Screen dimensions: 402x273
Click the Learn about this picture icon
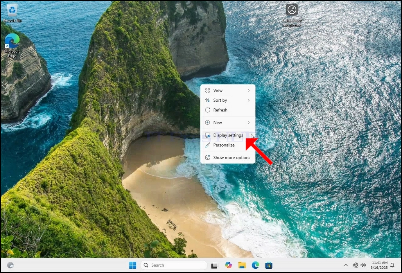point(292,15)
